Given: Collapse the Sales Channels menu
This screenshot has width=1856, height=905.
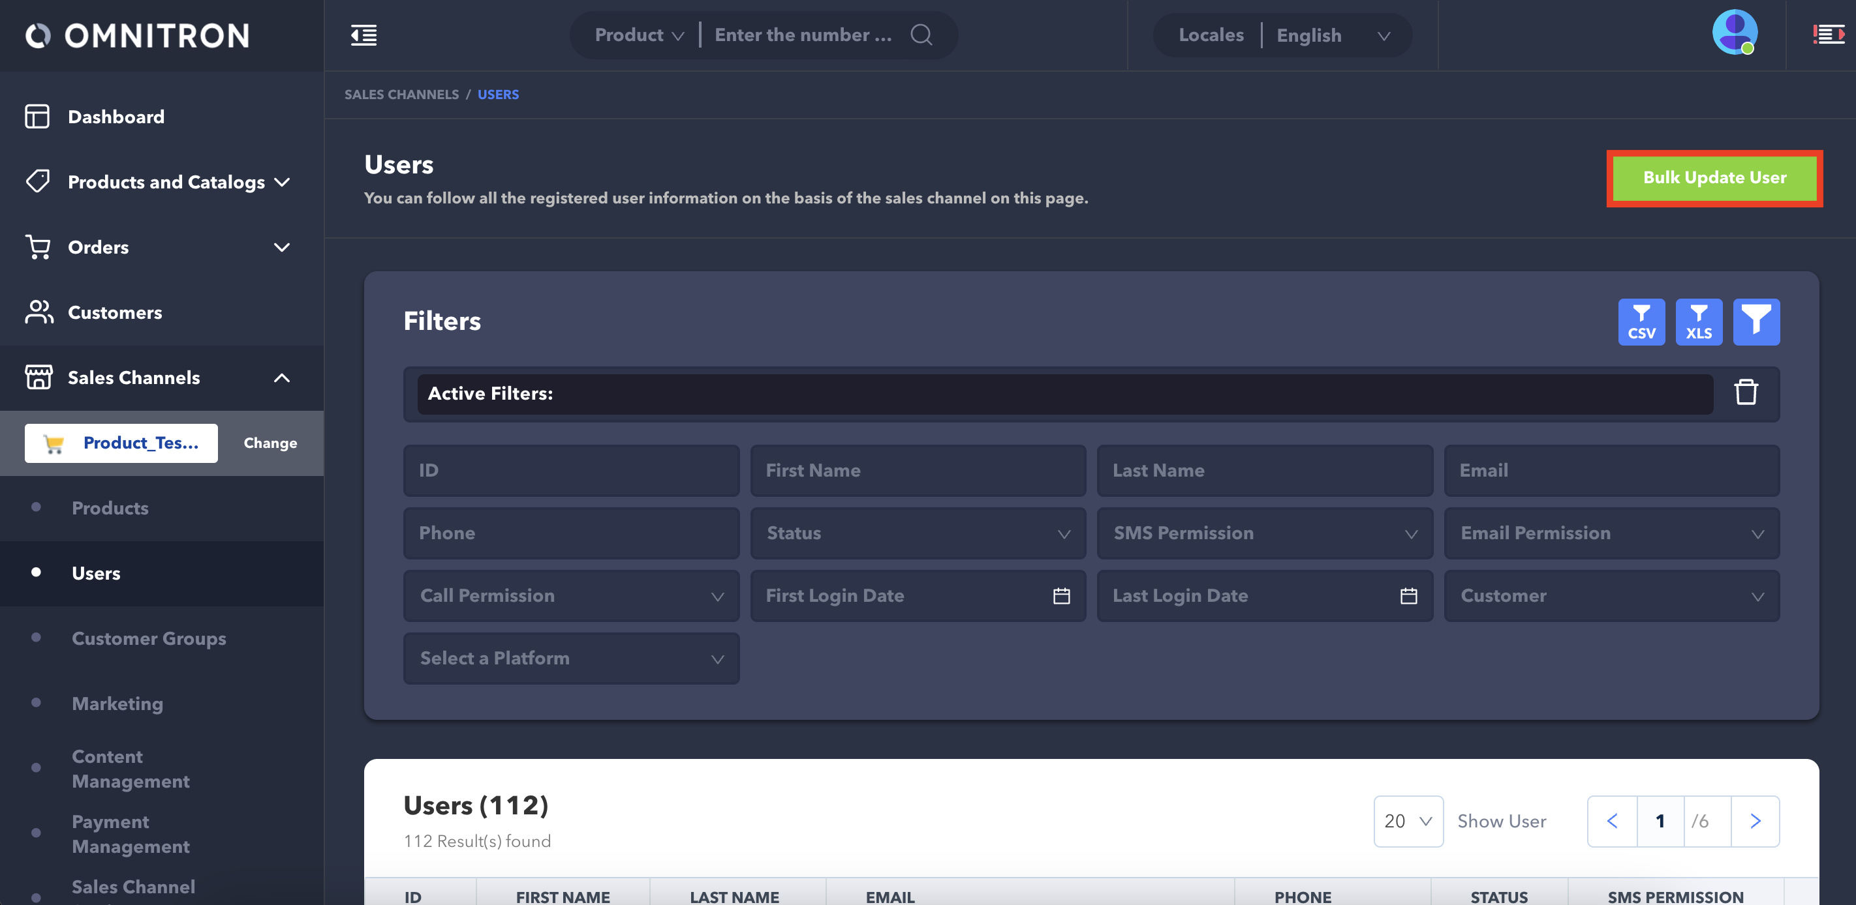Looking at the screenshot, I should click(x=282, y=378).
